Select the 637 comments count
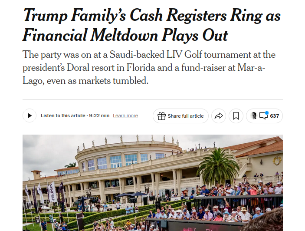The width and height of the screenshot is (305, 231). (x=275, y=116)
